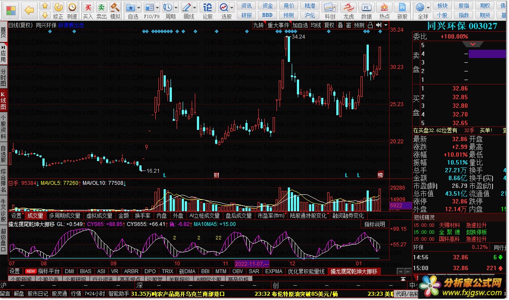Open 智能助手 in the status bar
Image resolution: width=509 pixels, height=300 pixels.
119,294
